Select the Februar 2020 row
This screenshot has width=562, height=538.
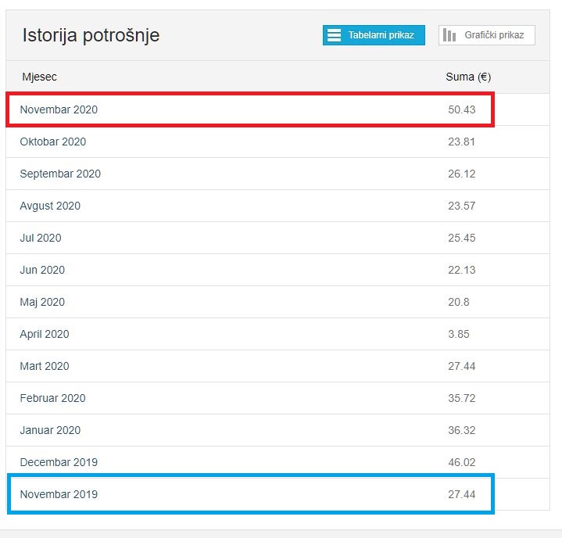pos(277,398)
